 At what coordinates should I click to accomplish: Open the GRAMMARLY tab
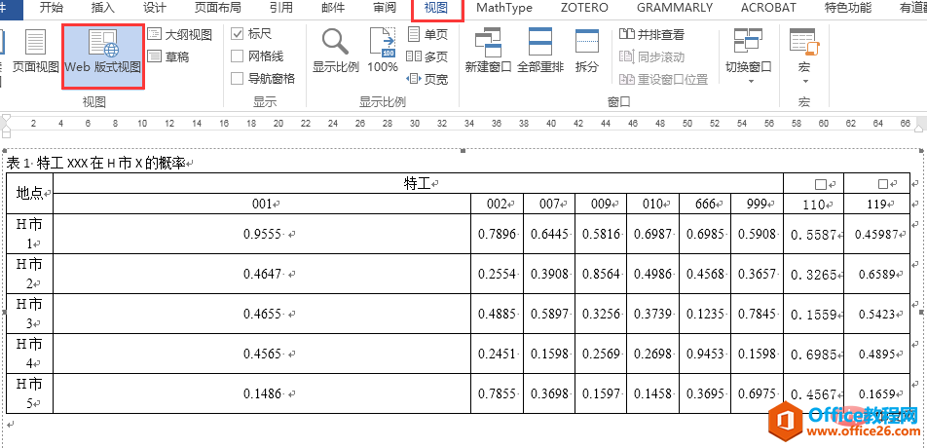675,8
